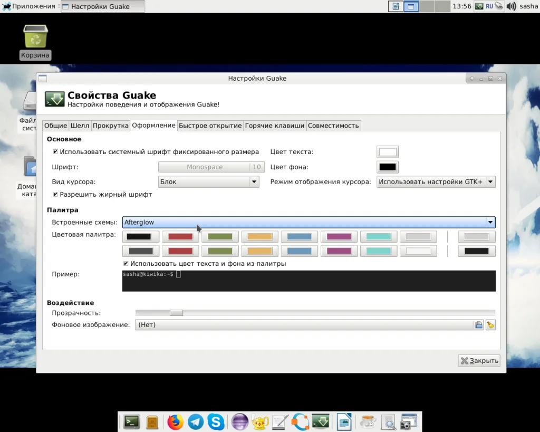Image resolution: width=540 pixels, height=432 pixels.
Task: Switch to the Быстрое открытие tab
Action: (210, 126)
